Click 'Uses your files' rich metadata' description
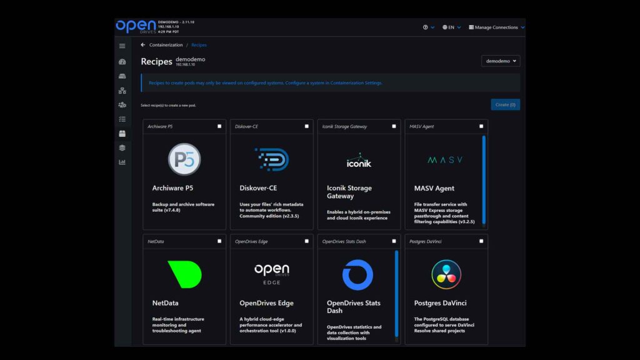Viewport: 640px width, 360px height. click(271, 210)
